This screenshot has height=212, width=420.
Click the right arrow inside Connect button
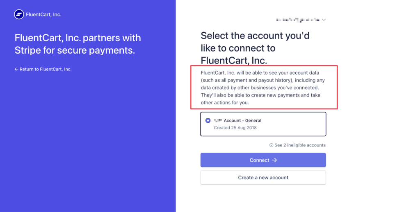click(x=274, y=160)
